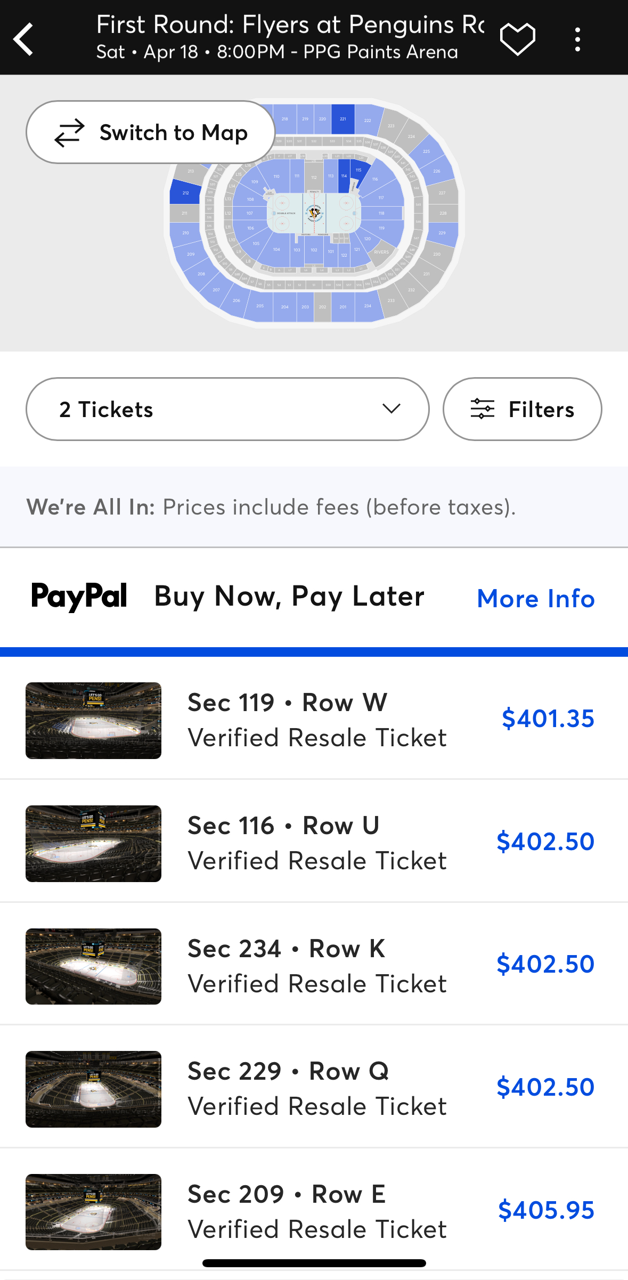Open the three-dot more options menu
This screenshot has width=628, height=1280.
pyautogui.click(x=577, y=39)
